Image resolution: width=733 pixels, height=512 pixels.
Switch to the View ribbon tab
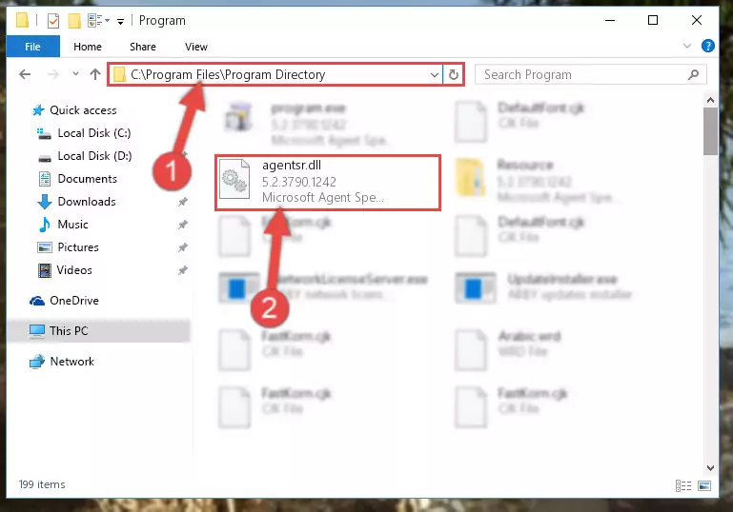[195, 47]
